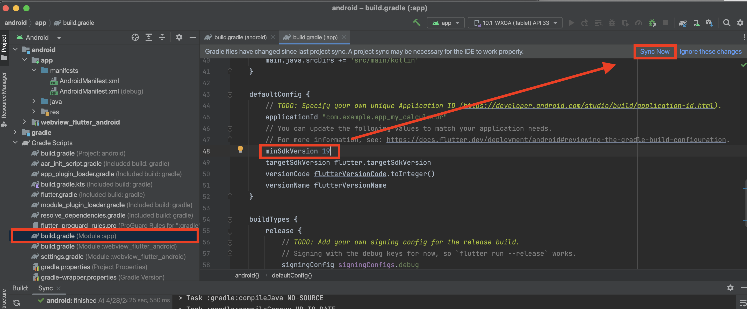Toggle code fold at defaultConfig line
The width and height of the screenshot is (747, 309).
pos(230,94)
